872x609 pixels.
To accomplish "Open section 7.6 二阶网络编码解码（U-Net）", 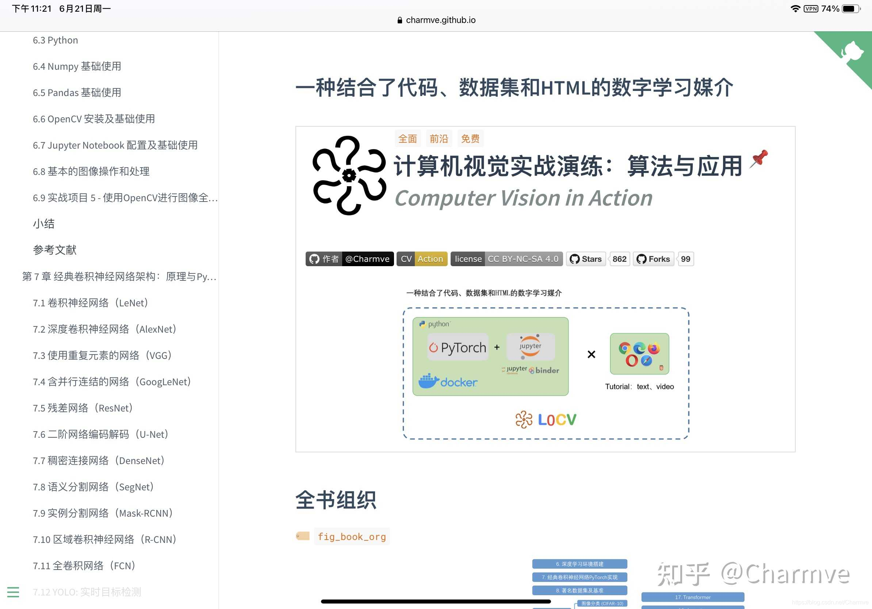I will (x=101, y=434).
